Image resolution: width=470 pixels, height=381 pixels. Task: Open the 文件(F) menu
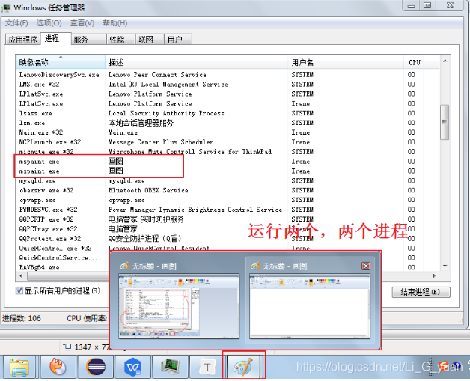point(16,23)
